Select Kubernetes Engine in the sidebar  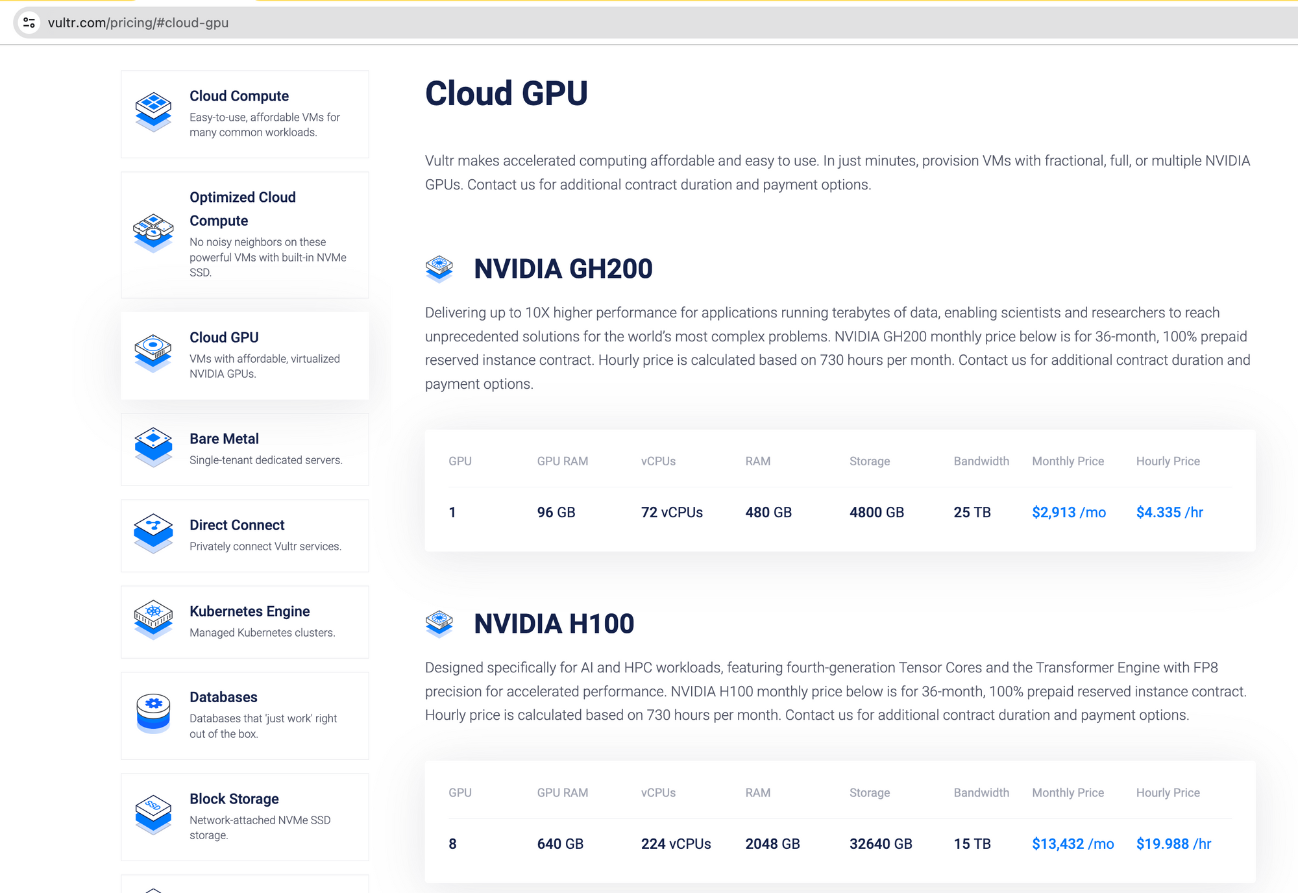coord(249,611)
